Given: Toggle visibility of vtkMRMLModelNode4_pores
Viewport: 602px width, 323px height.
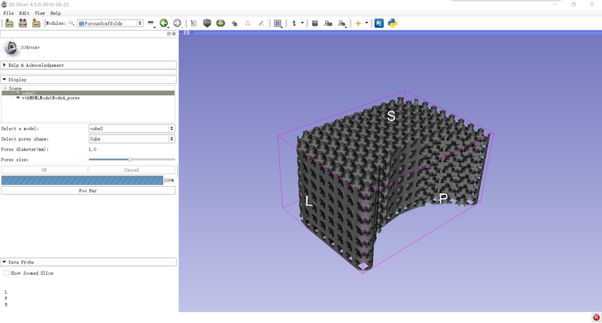Looking at the screenshot, I should [x=18, y=98].
